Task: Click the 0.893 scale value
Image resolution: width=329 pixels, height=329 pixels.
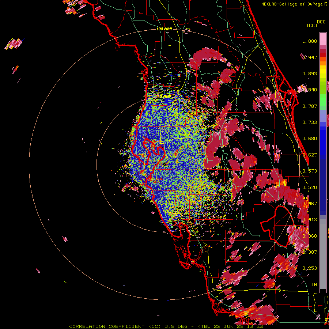Action: click(310, 73)
